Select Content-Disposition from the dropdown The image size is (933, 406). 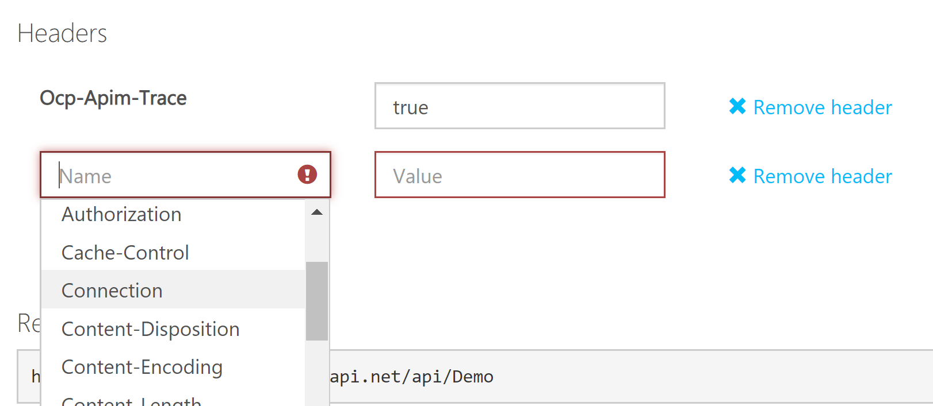[150, 328]
